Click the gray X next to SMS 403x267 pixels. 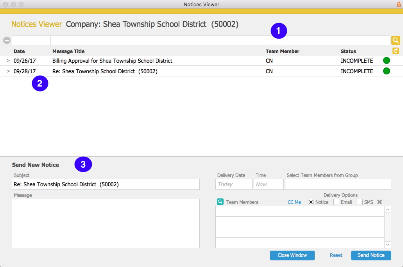coord(380,202)
